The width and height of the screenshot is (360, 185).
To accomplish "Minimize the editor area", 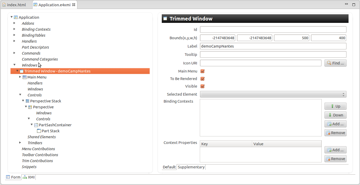I will [x=347, y=4].
